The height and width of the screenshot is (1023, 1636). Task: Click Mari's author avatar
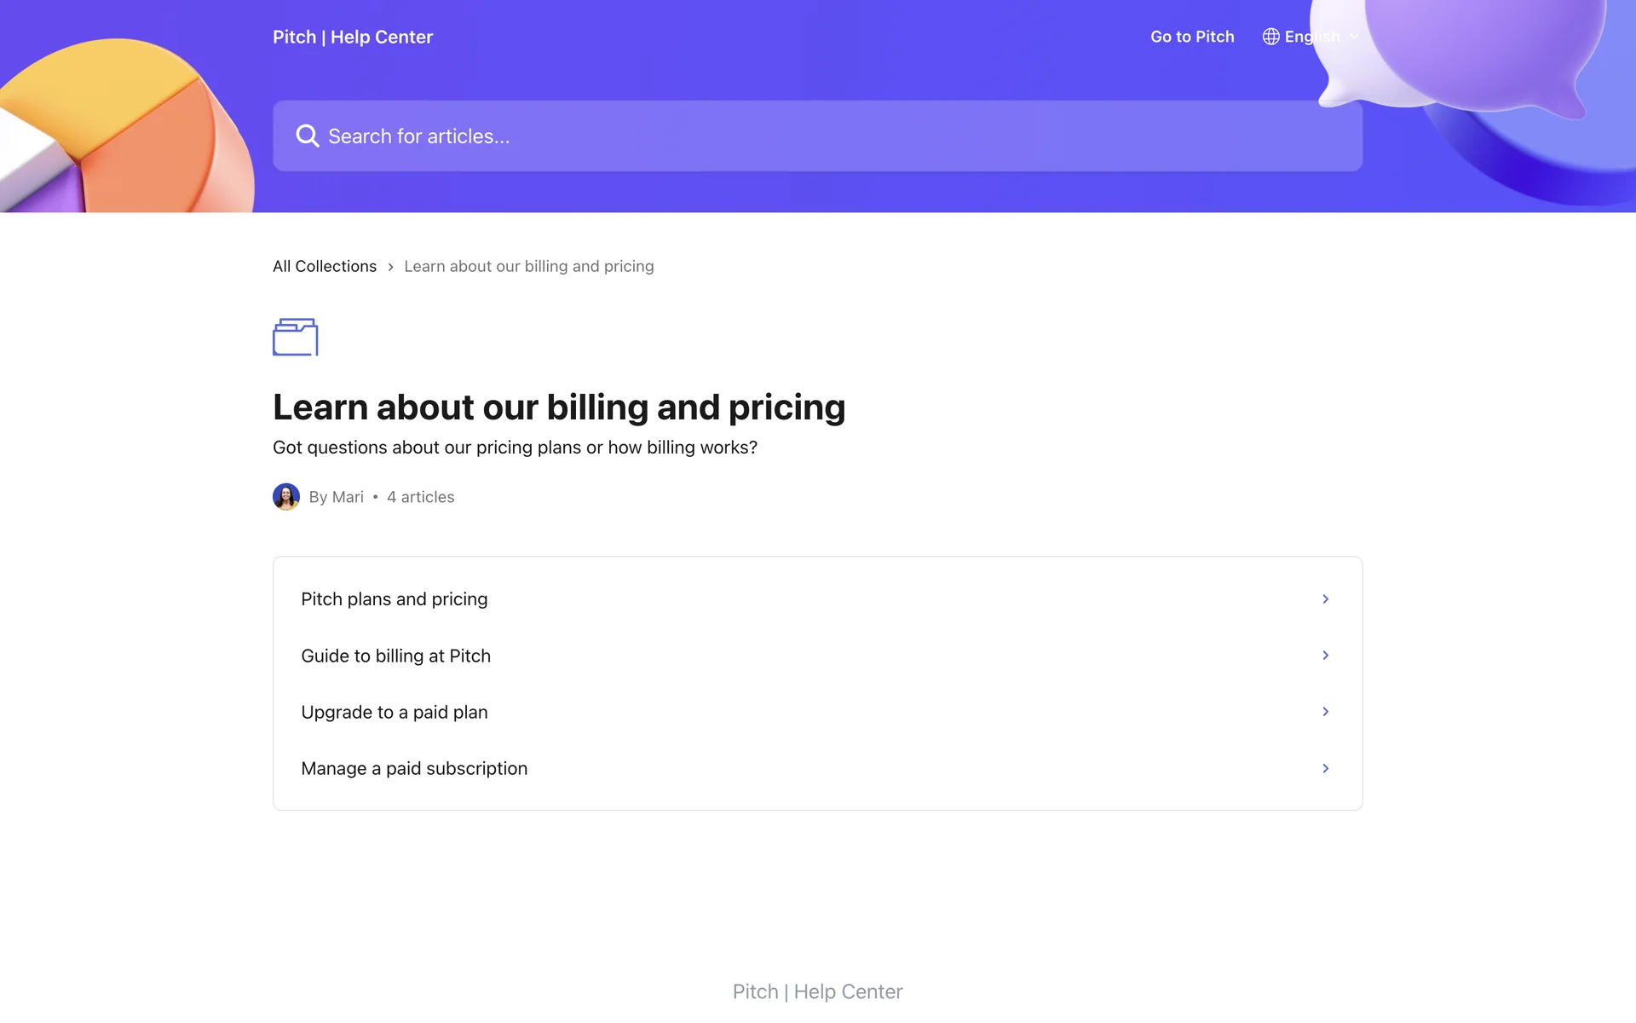[x=286, y=497]
